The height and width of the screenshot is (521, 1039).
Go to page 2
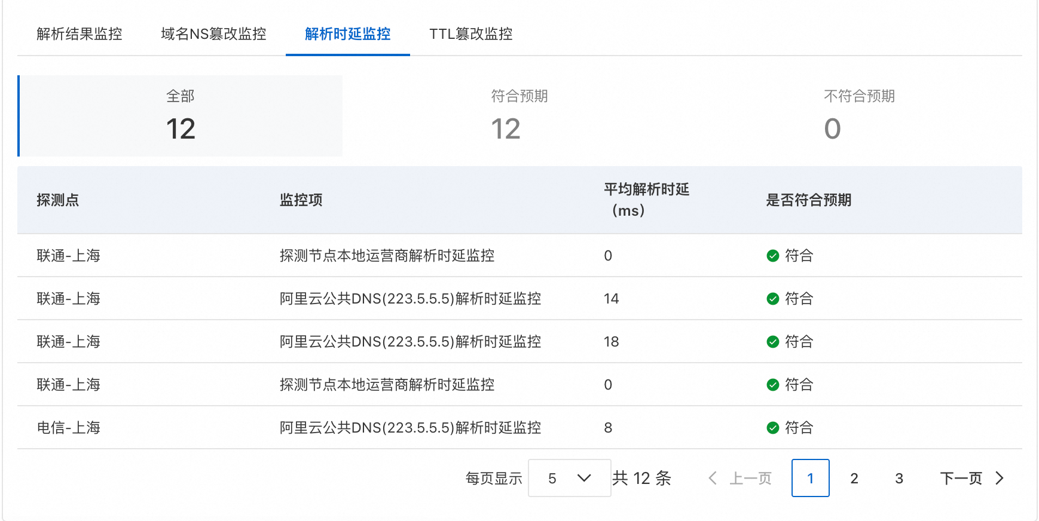point(854,478)
